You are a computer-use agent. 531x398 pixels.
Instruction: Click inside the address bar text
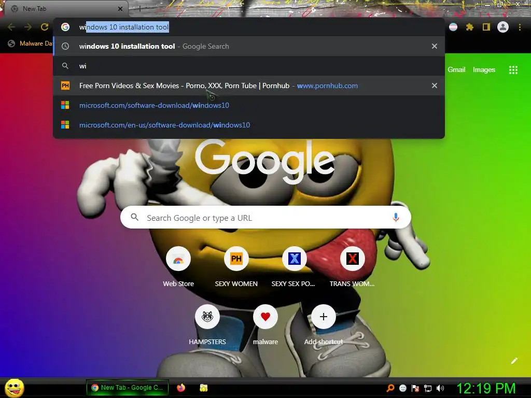pyautogui.click(x=124, y=27)
